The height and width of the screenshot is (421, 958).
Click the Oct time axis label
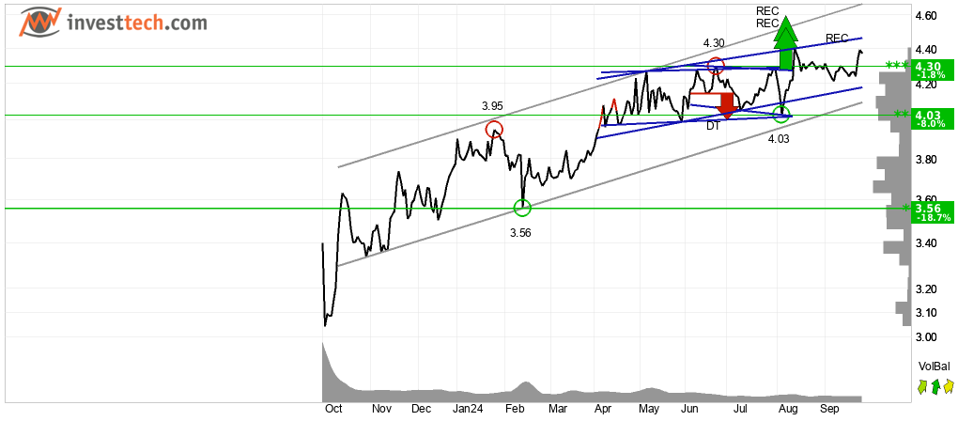334,410
